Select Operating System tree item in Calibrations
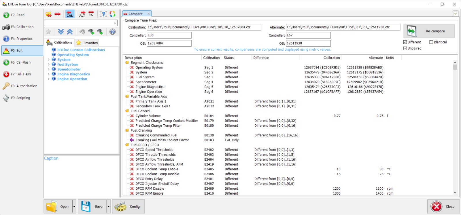 [73, 55]
